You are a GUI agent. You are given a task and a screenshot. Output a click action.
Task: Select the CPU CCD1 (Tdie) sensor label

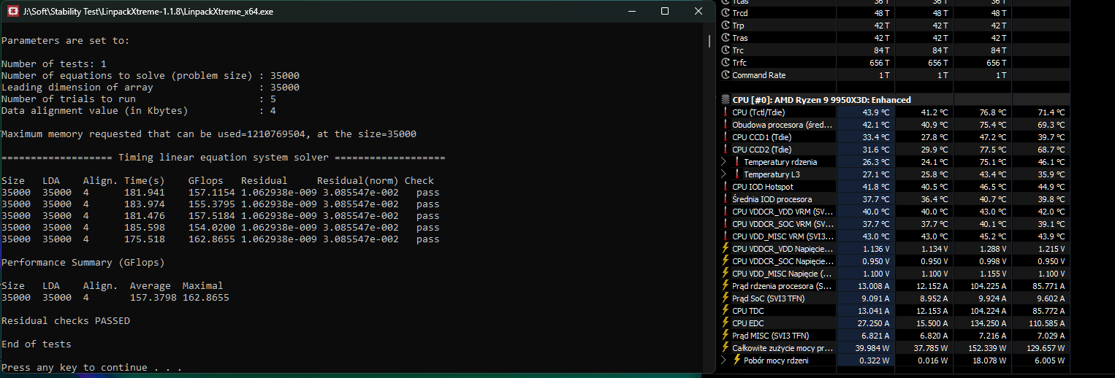pos(761,137)
